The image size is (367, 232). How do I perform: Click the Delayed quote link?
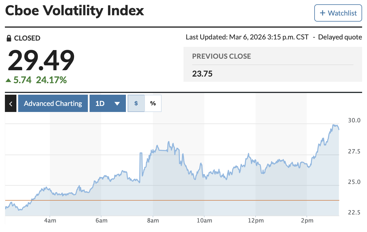coord(340,37)
